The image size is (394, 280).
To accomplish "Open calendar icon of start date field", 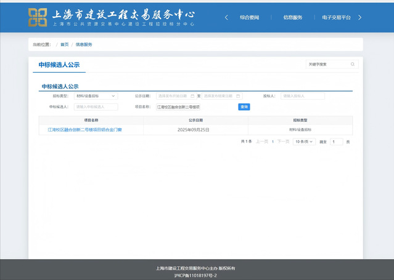I will [192, 96].
